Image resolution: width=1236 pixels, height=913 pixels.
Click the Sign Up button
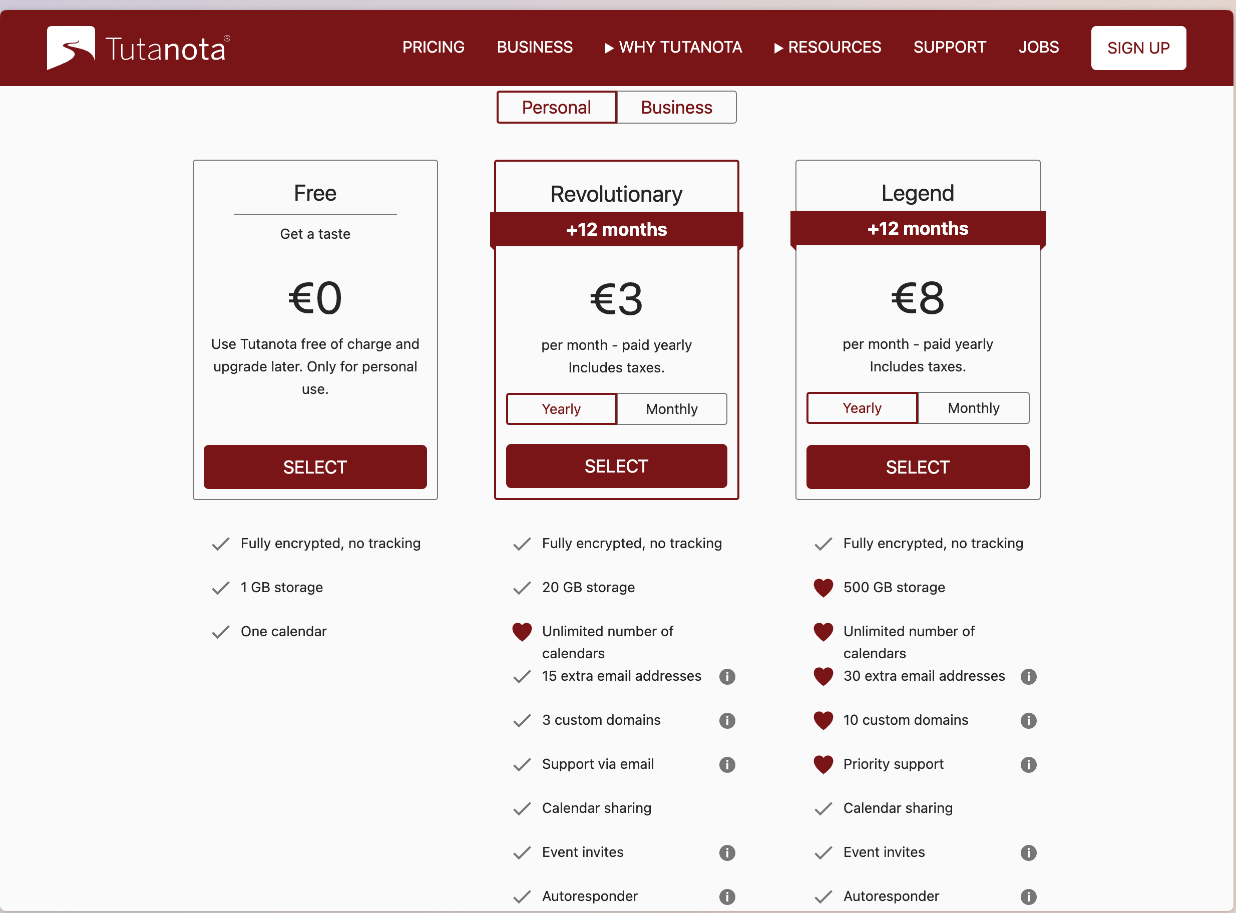click(x=1138, y=48)
